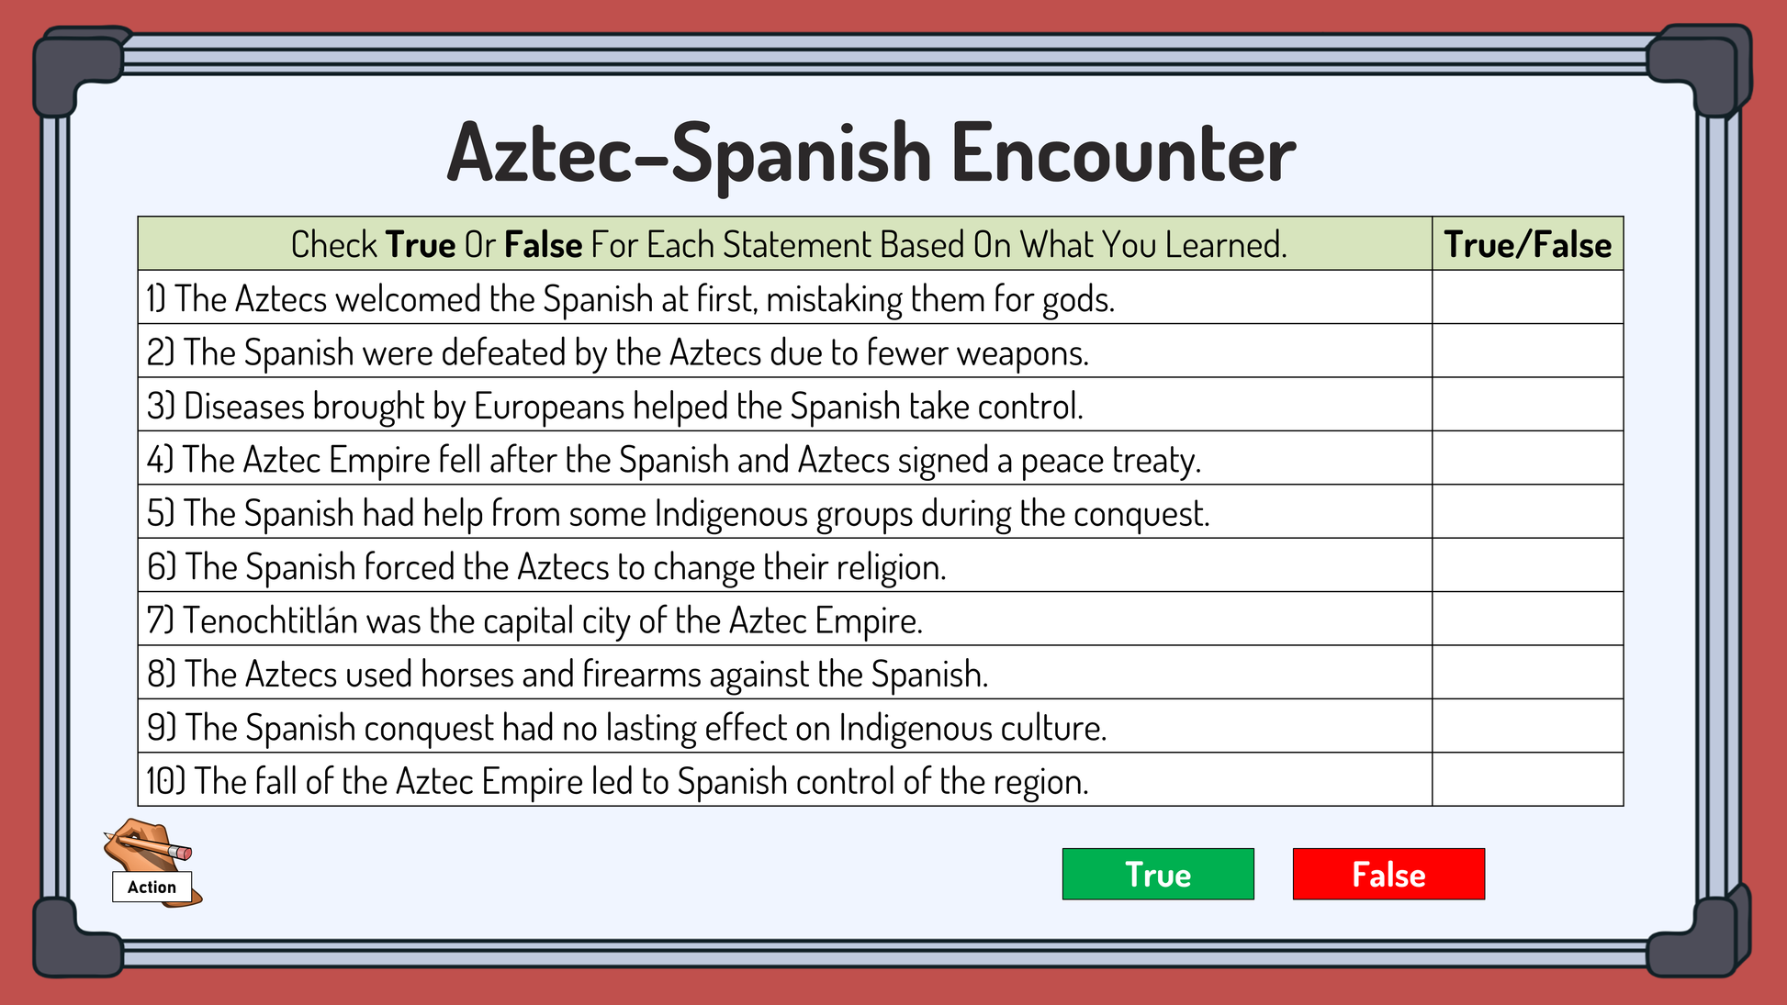Screen dimensions: 1787x1005
Task: Click the instructions header row text
Action: [x=788, y=244]
